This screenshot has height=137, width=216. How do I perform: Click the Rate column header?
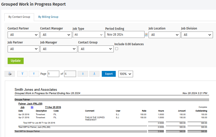tap(144, 111)
